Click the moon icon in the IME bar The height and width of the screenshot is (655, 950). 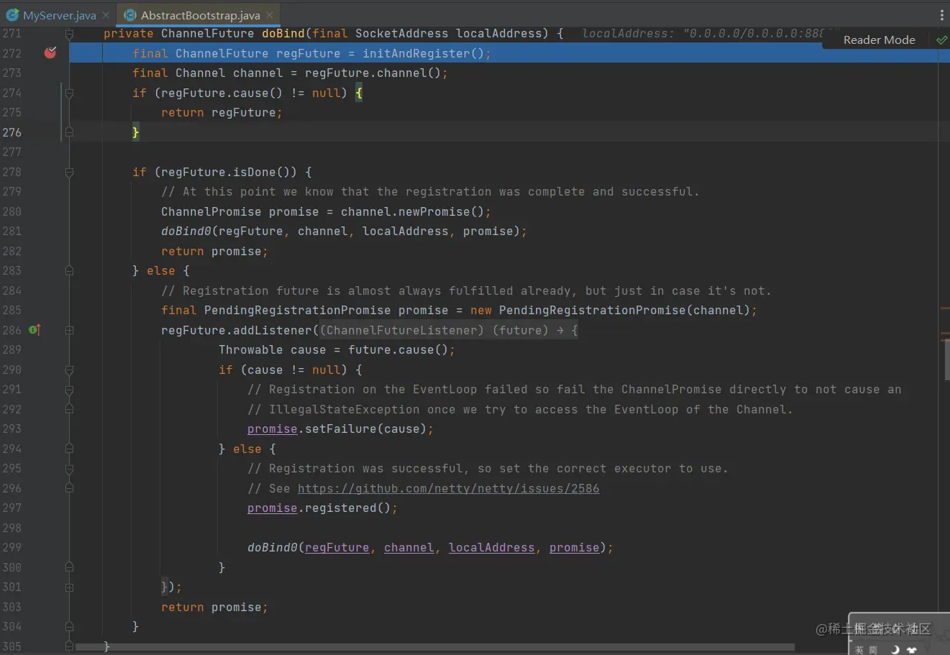click(x=895, y=649)
